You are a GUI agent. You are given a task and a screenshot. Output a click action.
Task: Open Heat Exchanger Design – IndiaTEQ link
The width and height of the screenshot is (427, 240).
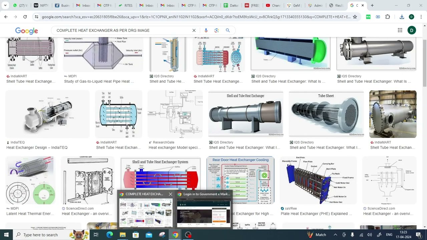[37, 148]
